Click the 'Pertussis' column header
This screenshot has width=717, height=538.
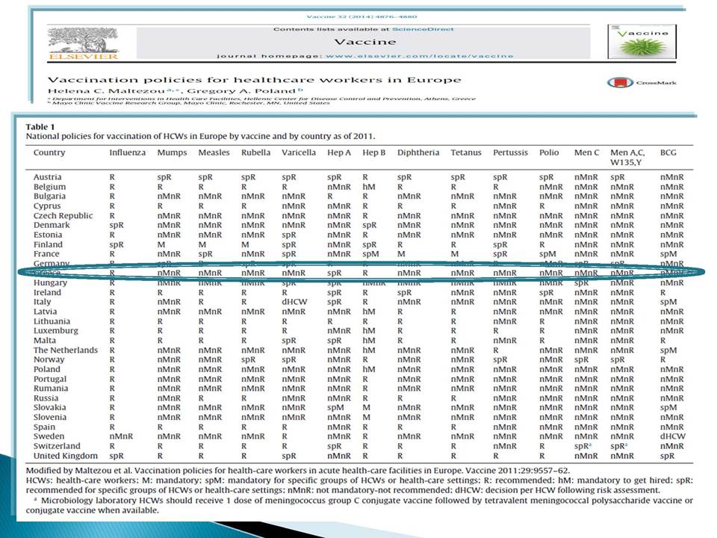coord(510,152)
